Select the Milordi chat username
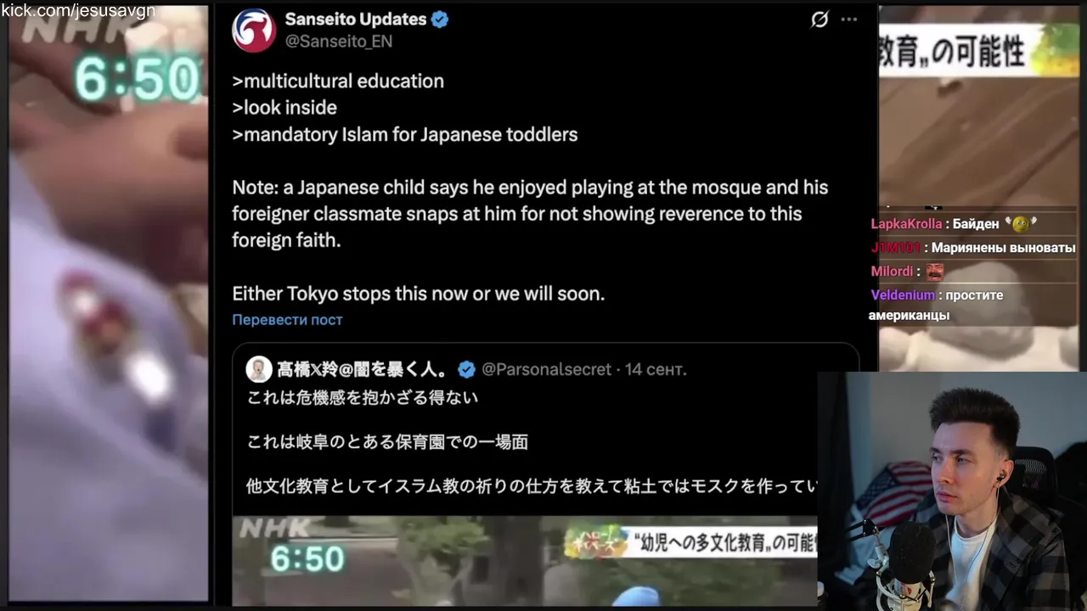Screen dimensions: 1087x611 pyautogui.click(x=892, y=272)
